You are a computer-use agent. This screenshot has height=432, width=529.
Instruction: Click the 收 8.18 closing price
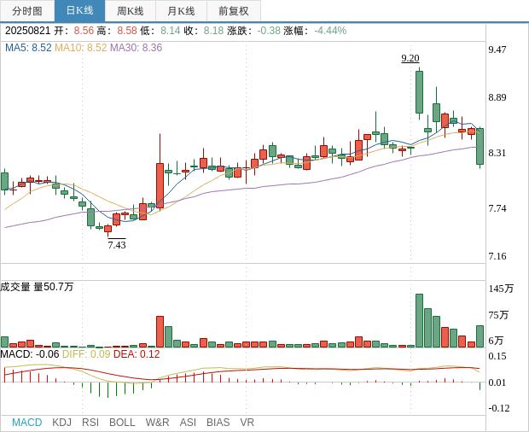[204, 31]
